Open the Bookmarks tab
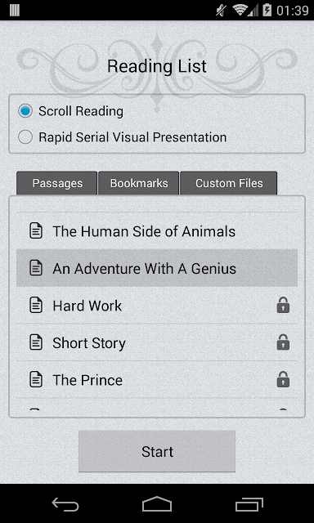Screen dimensions: 314x523 coord(139,183)
